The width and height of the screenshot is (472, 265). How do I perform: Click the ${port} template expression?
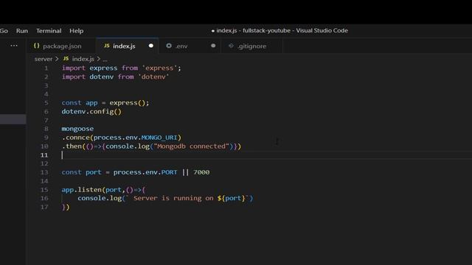click(231, 198)
